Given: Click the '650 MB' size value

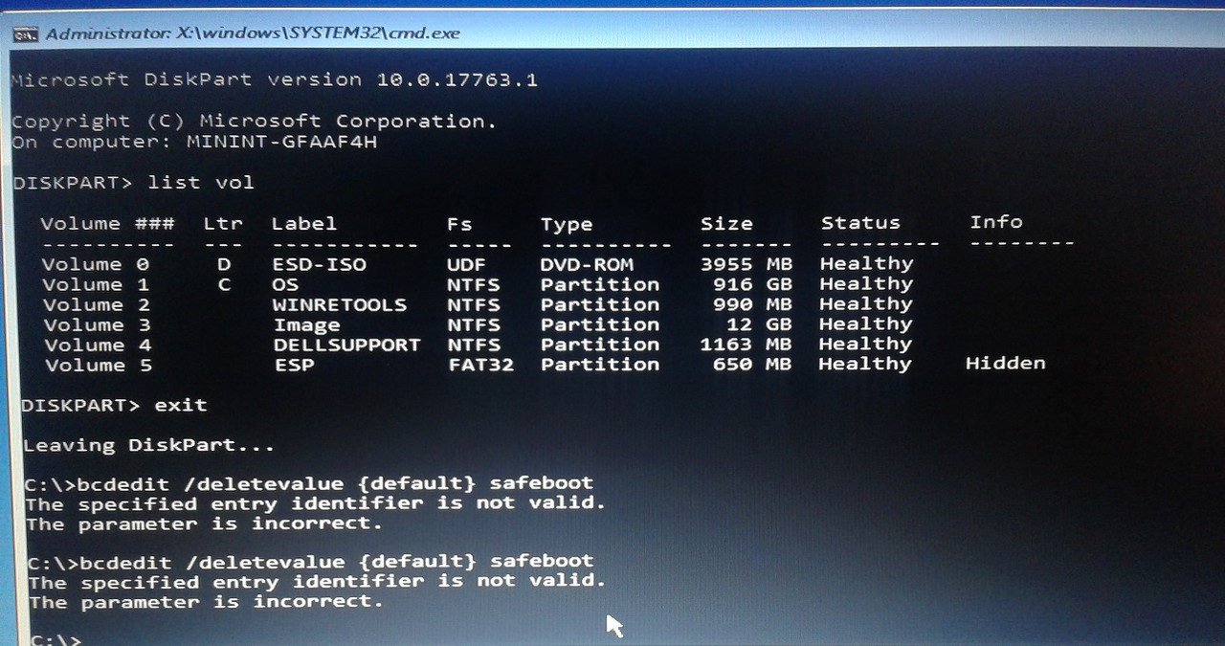Looking at the screenshot, I should coord(753,365).
